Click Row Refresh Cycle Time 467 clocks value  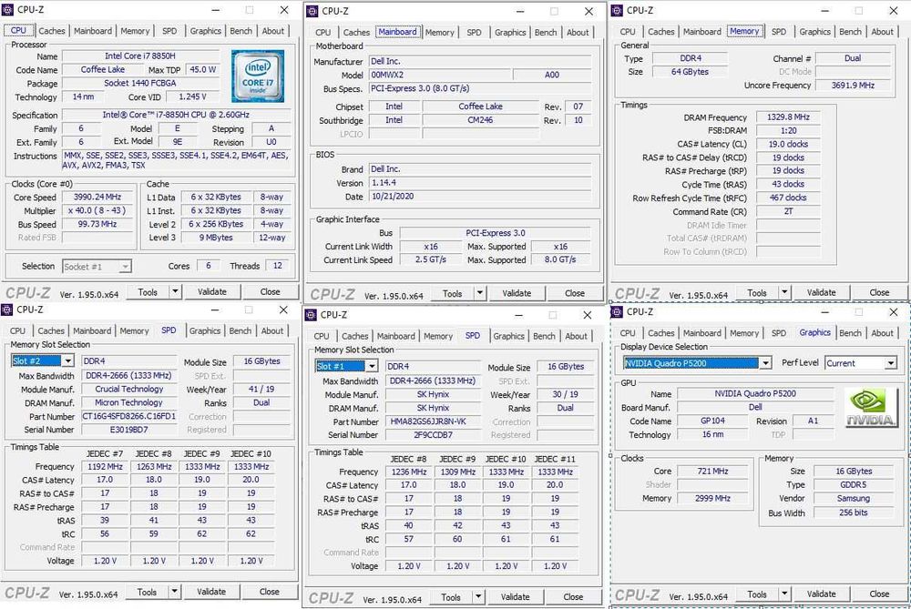click(x=788, y=198)
